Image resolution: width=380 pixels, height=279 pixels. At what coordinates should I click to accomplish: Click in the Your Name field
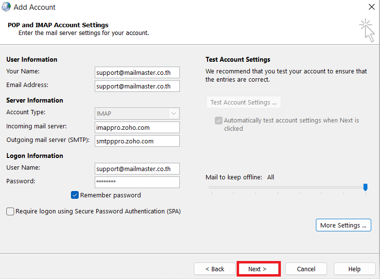tap(137, 73)
